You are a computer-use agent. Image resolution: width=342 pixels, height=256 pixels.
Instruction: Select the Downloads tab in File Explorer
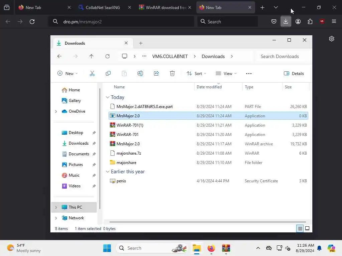[93, 43]
